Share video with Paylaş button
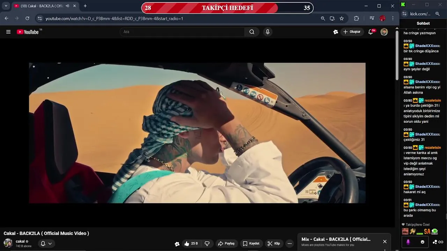447x251 pixels. coord(226,244)
